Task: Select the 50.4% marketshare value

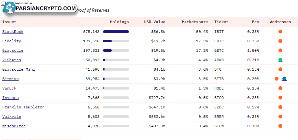Action: [202, 32]
